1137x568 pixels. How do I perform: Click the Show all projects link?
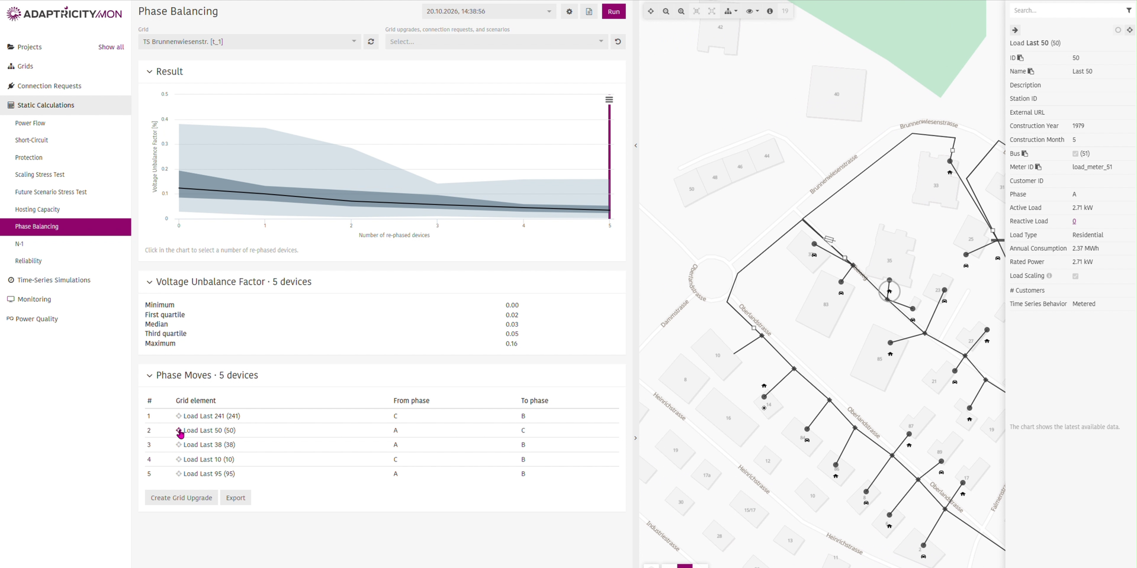pos(111,47)
